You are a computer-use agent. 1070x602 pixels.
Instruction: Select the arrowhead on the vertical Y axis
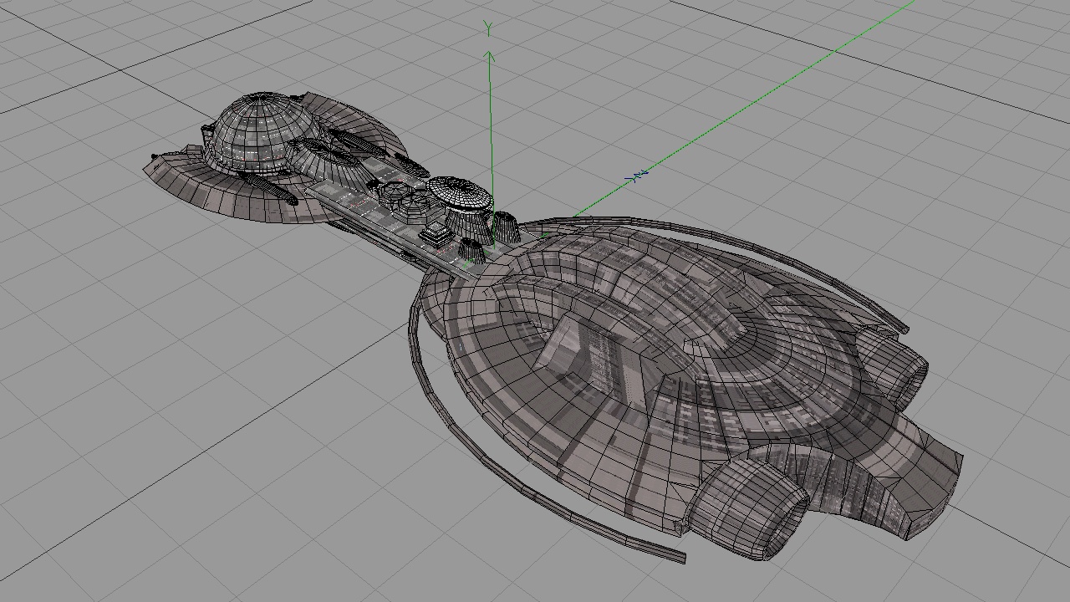click(490, 56)
